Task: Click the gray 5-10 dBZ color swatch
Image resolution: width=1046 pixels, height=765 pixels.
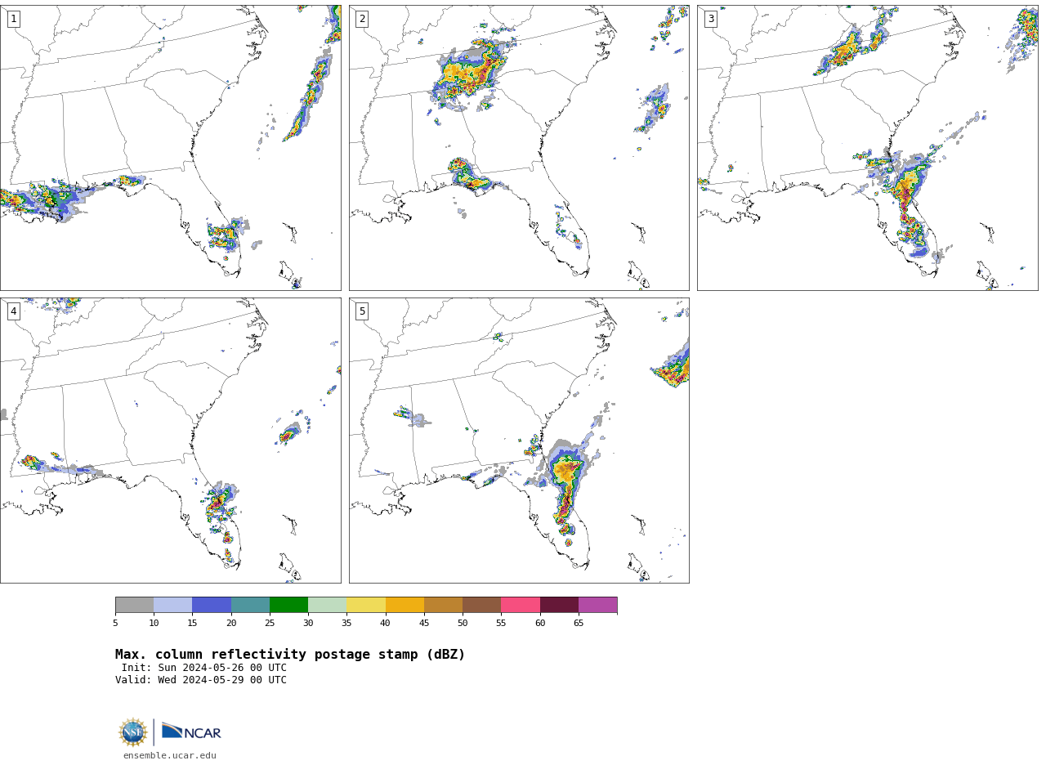Action: [134, 605]
